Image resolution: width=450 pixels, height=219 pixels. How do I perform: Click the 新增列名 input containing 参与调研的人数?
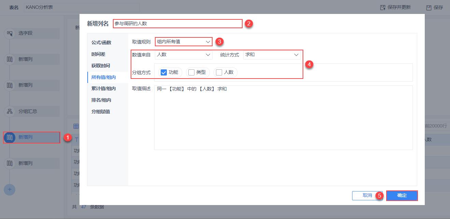[177, 24]
